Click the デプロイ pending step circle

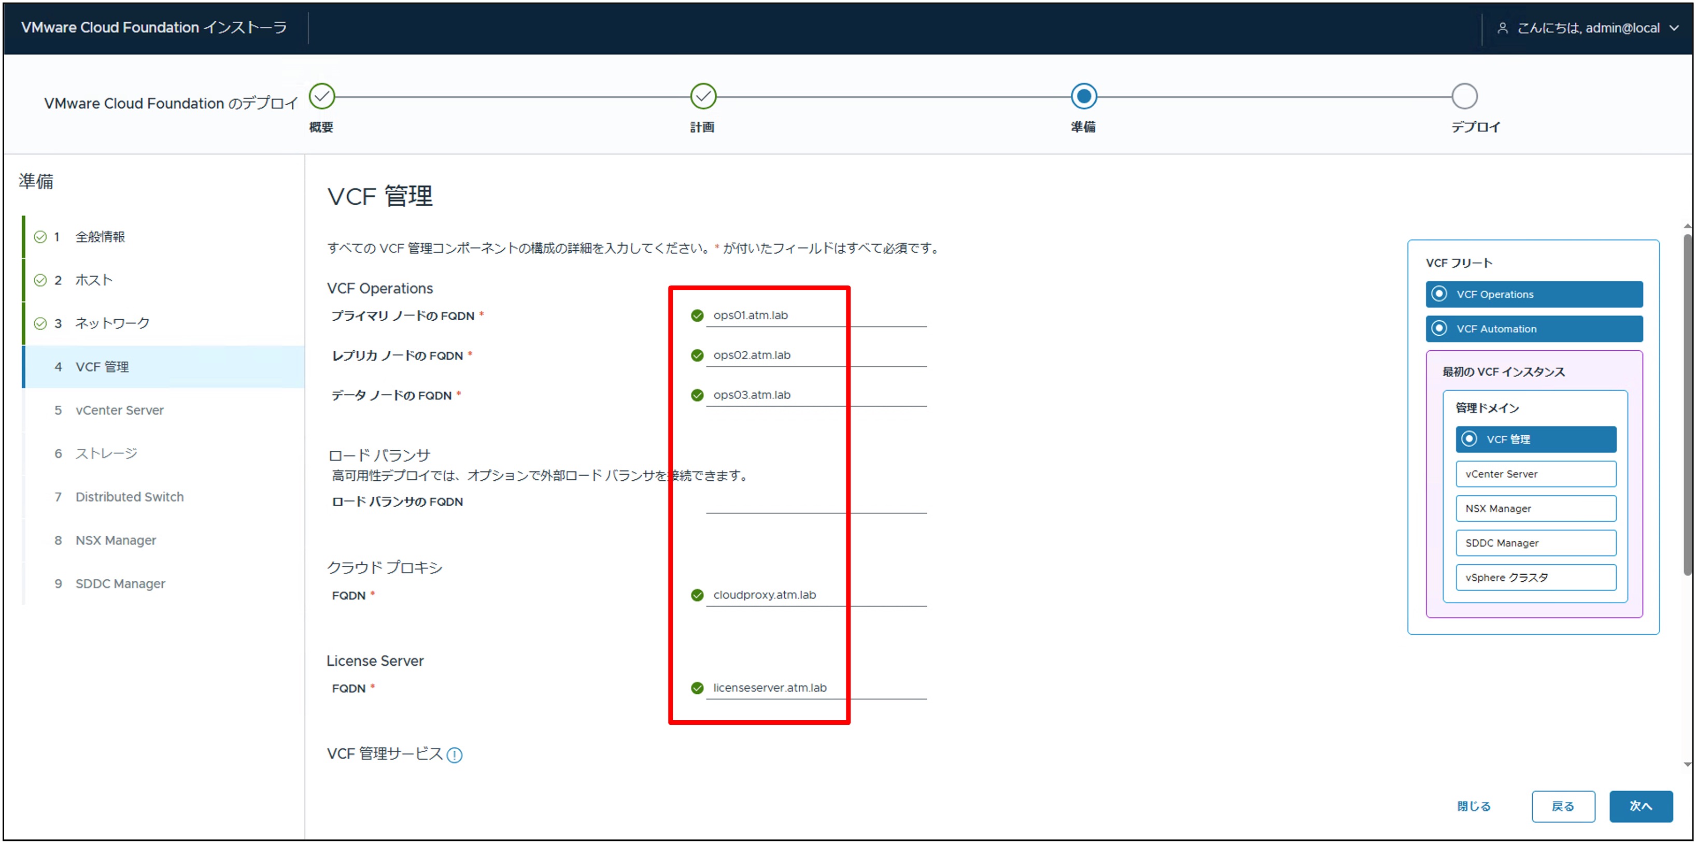tap(1464, 96)
